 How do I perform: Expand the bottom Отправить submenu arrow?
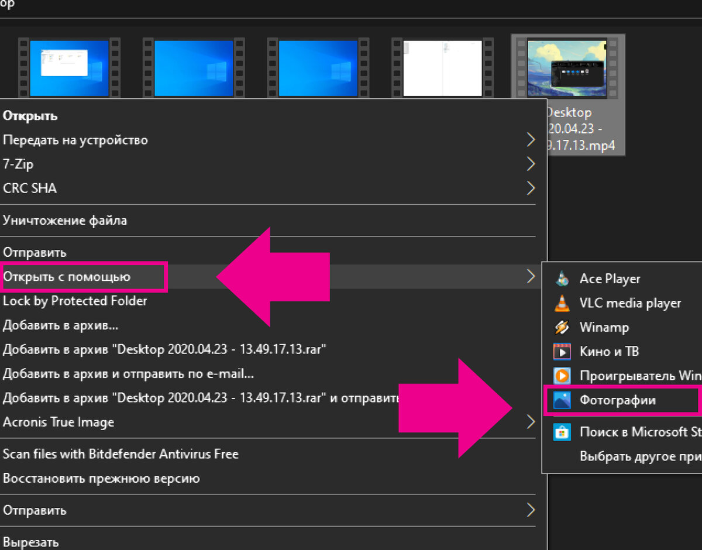(x=531, y=510)
